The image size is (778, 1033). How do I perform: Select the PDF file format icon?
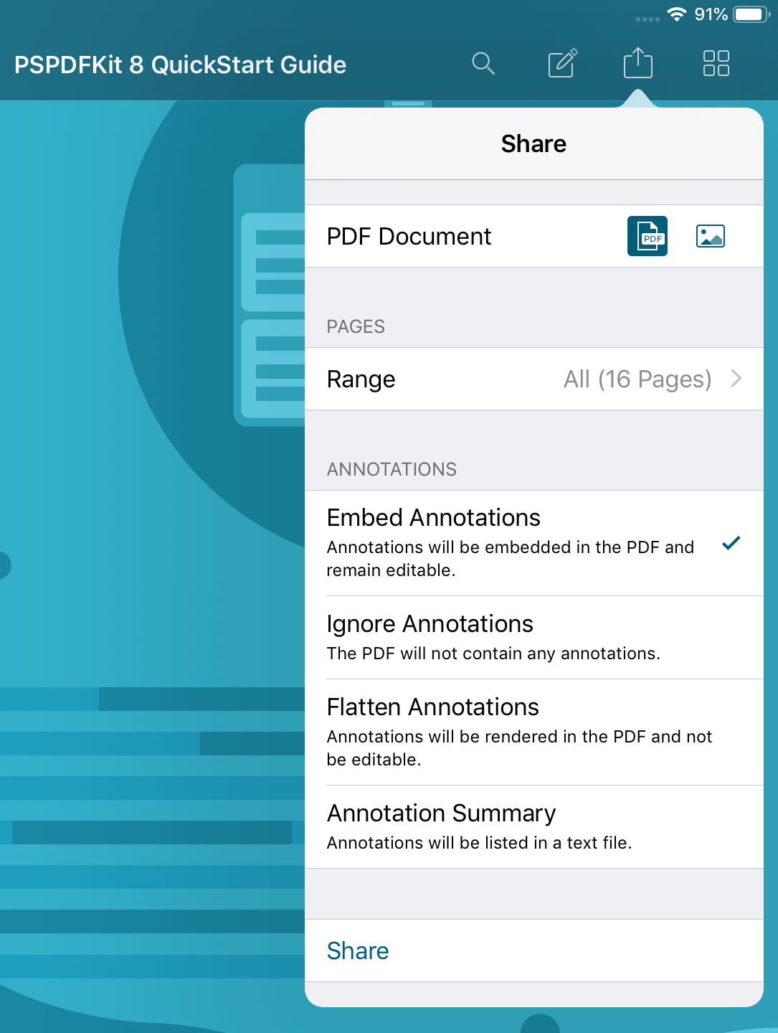(647, 236)
